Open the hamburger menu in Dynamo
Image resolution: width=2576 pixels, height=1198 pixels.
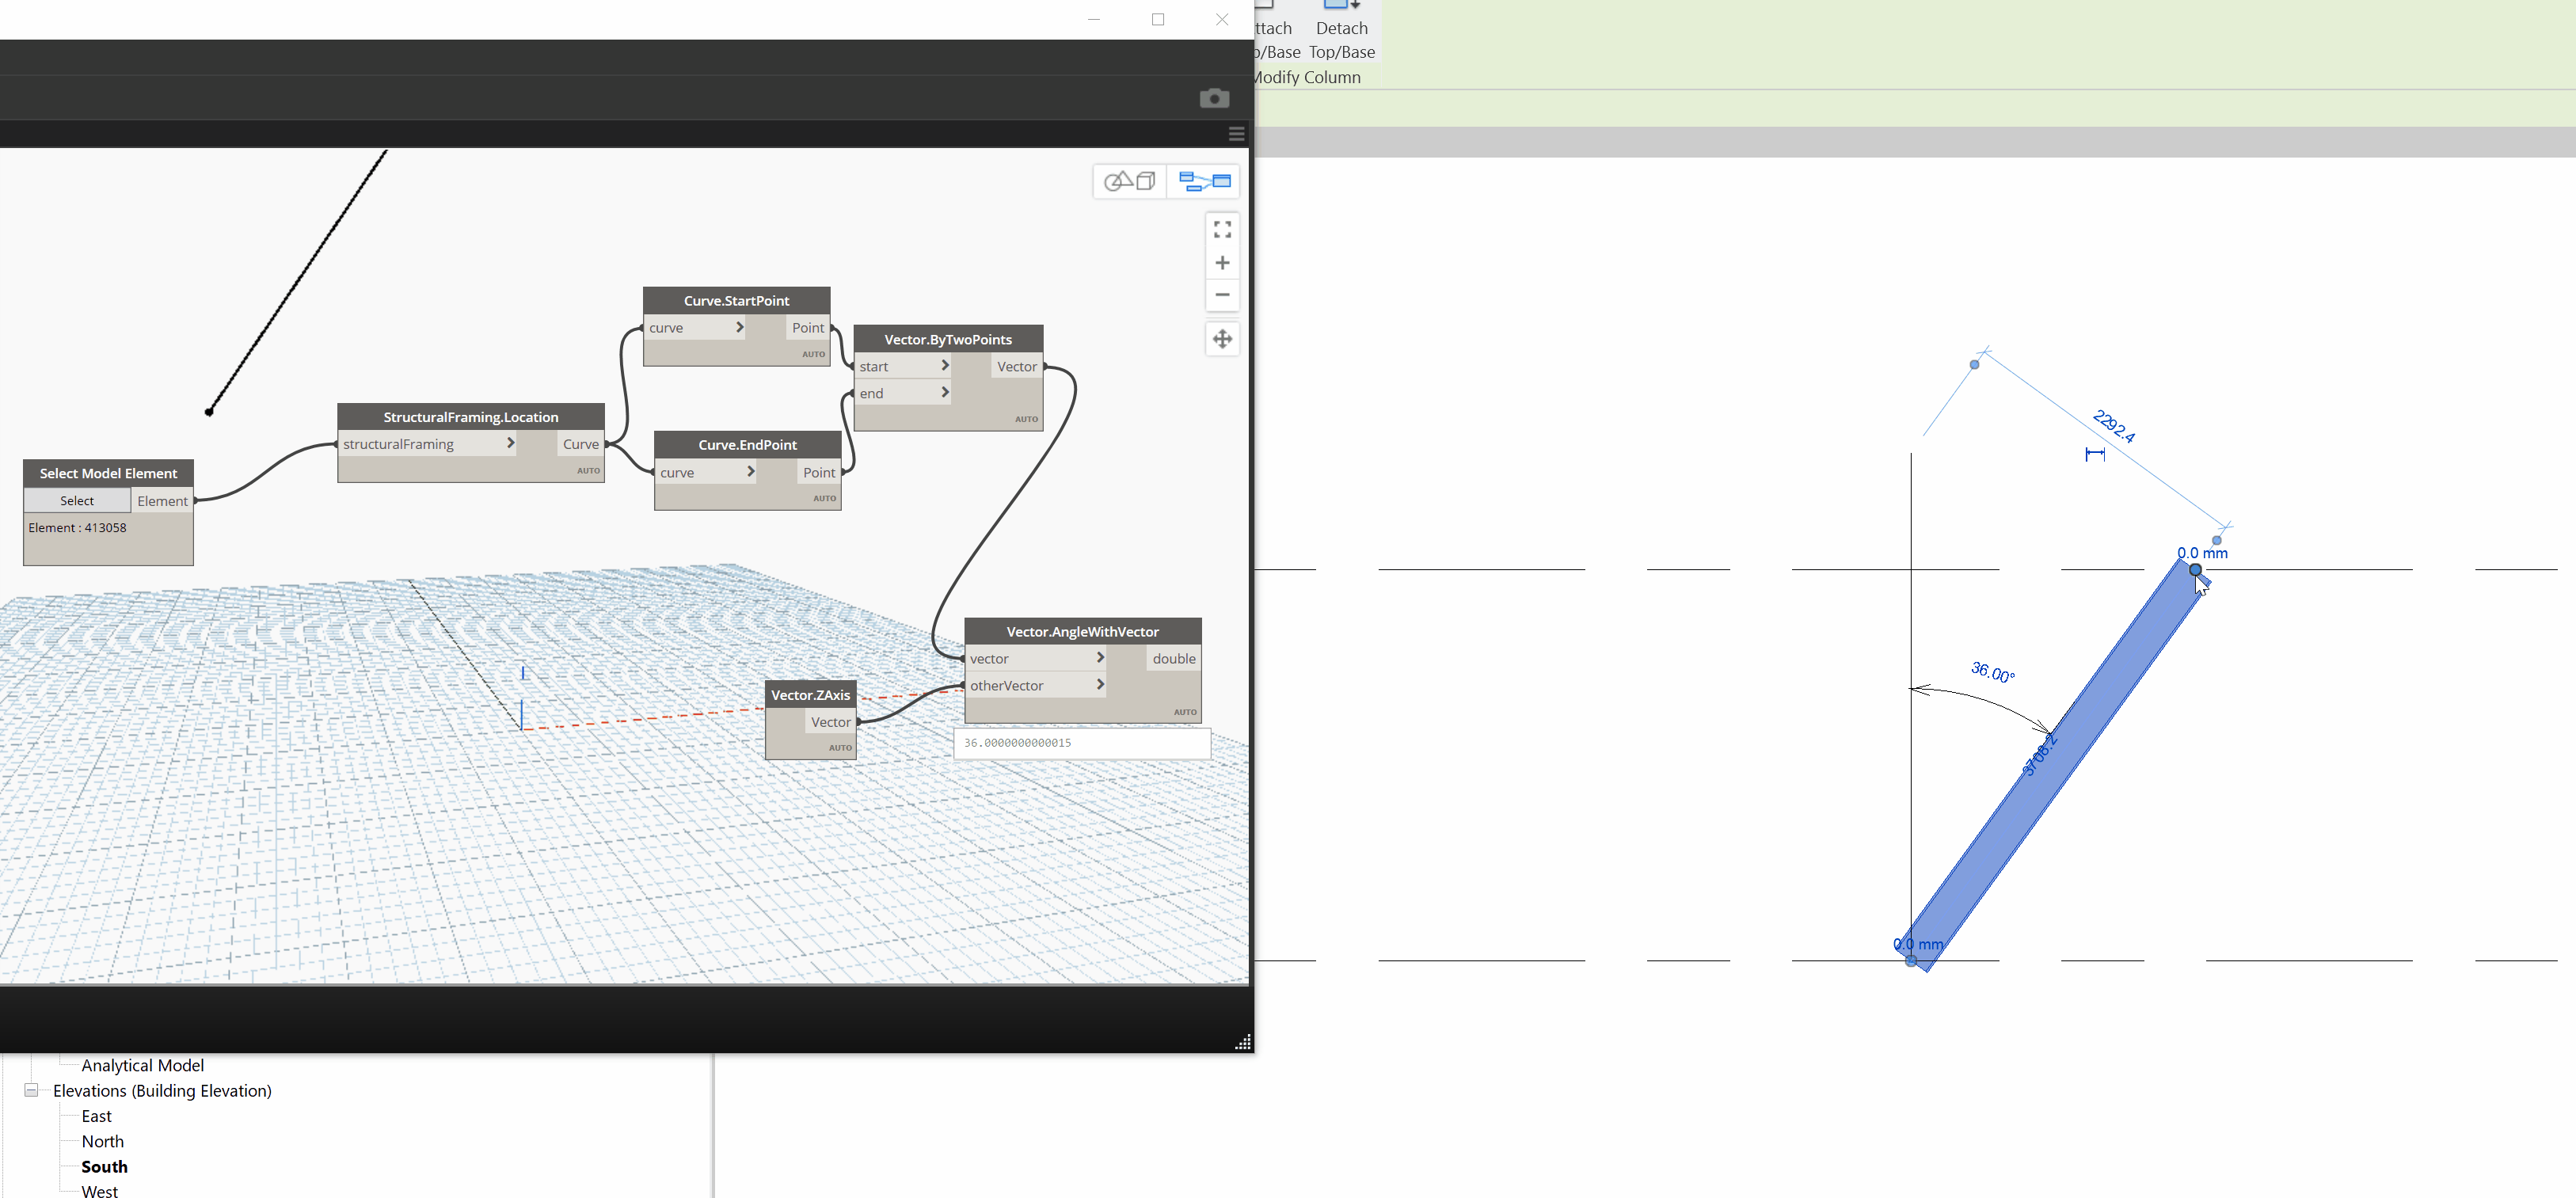[1236, 134]
